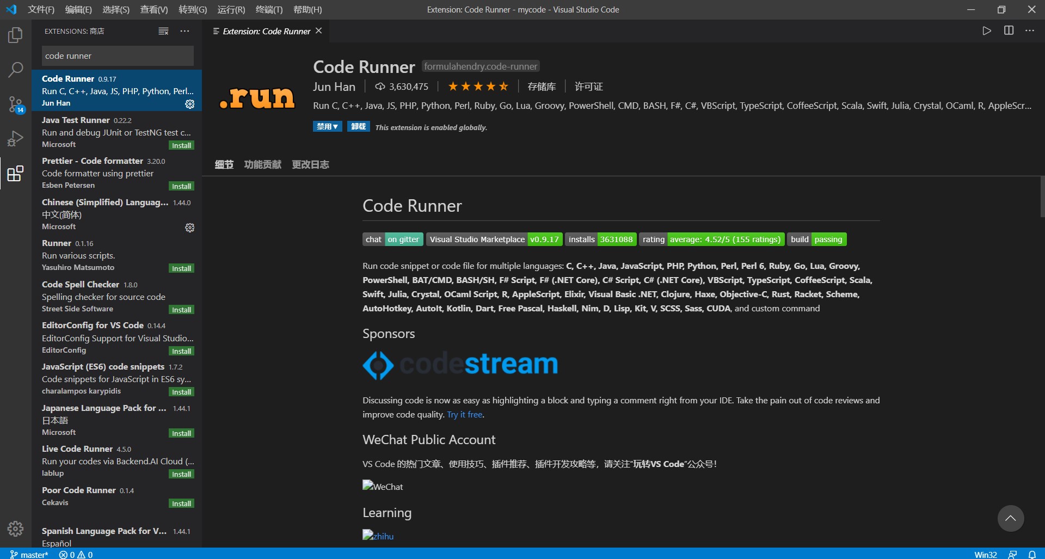Open the 选择(S) menu
Image resolution: width=1045 pixels, height=559 pixels.
click(116, 9)
